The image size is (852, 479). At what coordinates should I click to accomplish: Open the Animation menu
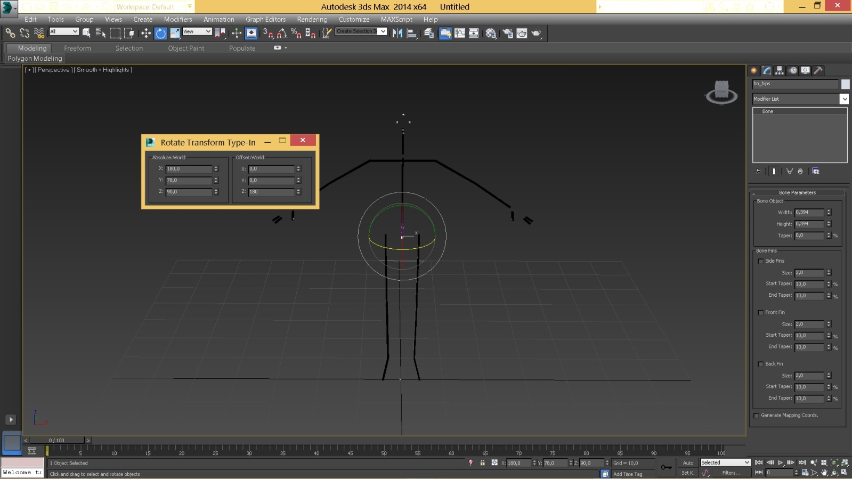218,20
